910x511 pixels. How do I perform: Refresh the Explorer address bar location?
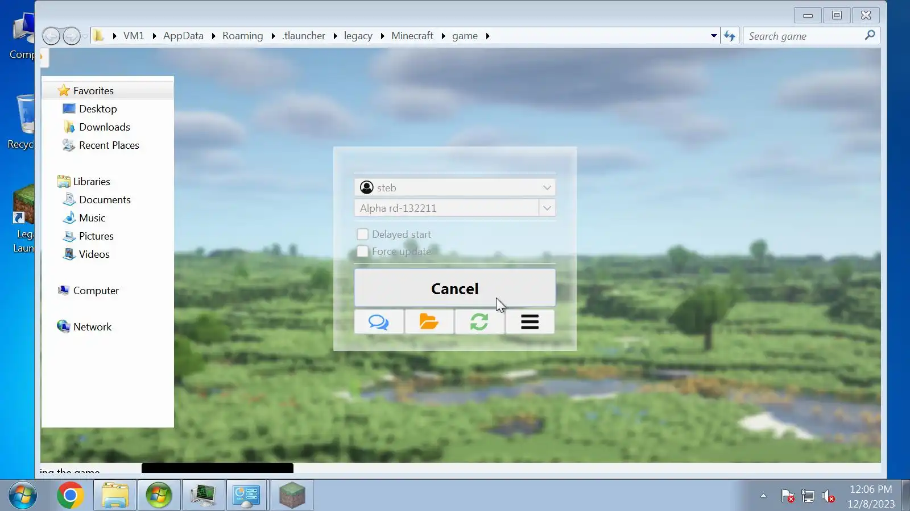[x=730, y=36]
